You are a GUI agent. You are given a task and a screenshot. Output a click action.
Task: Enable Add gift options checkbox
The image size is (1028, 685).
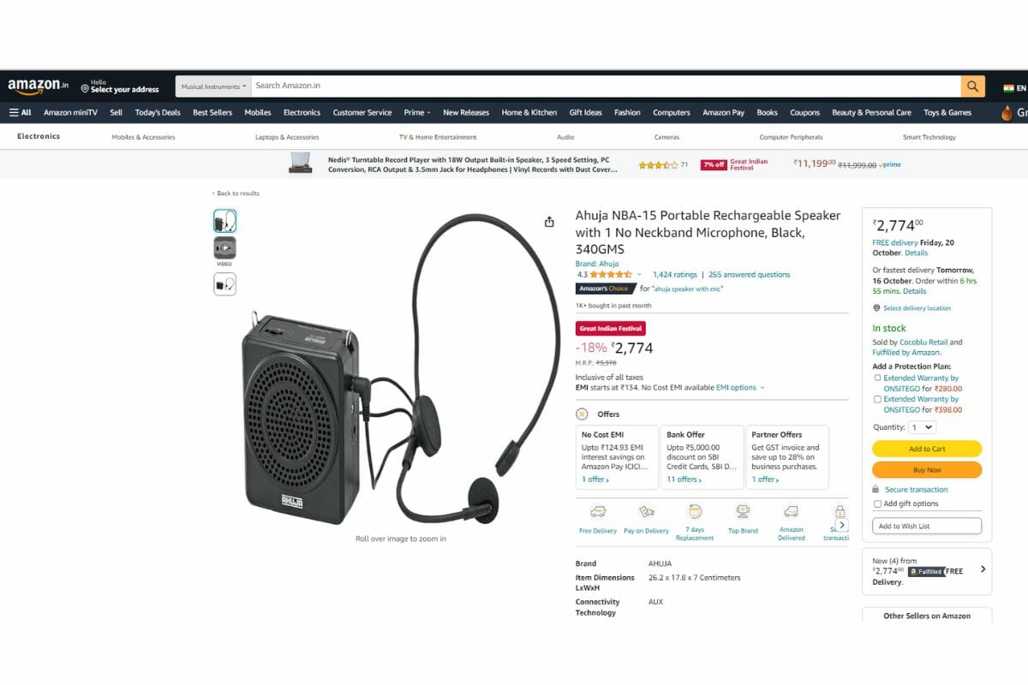click(x=877, y=503)
